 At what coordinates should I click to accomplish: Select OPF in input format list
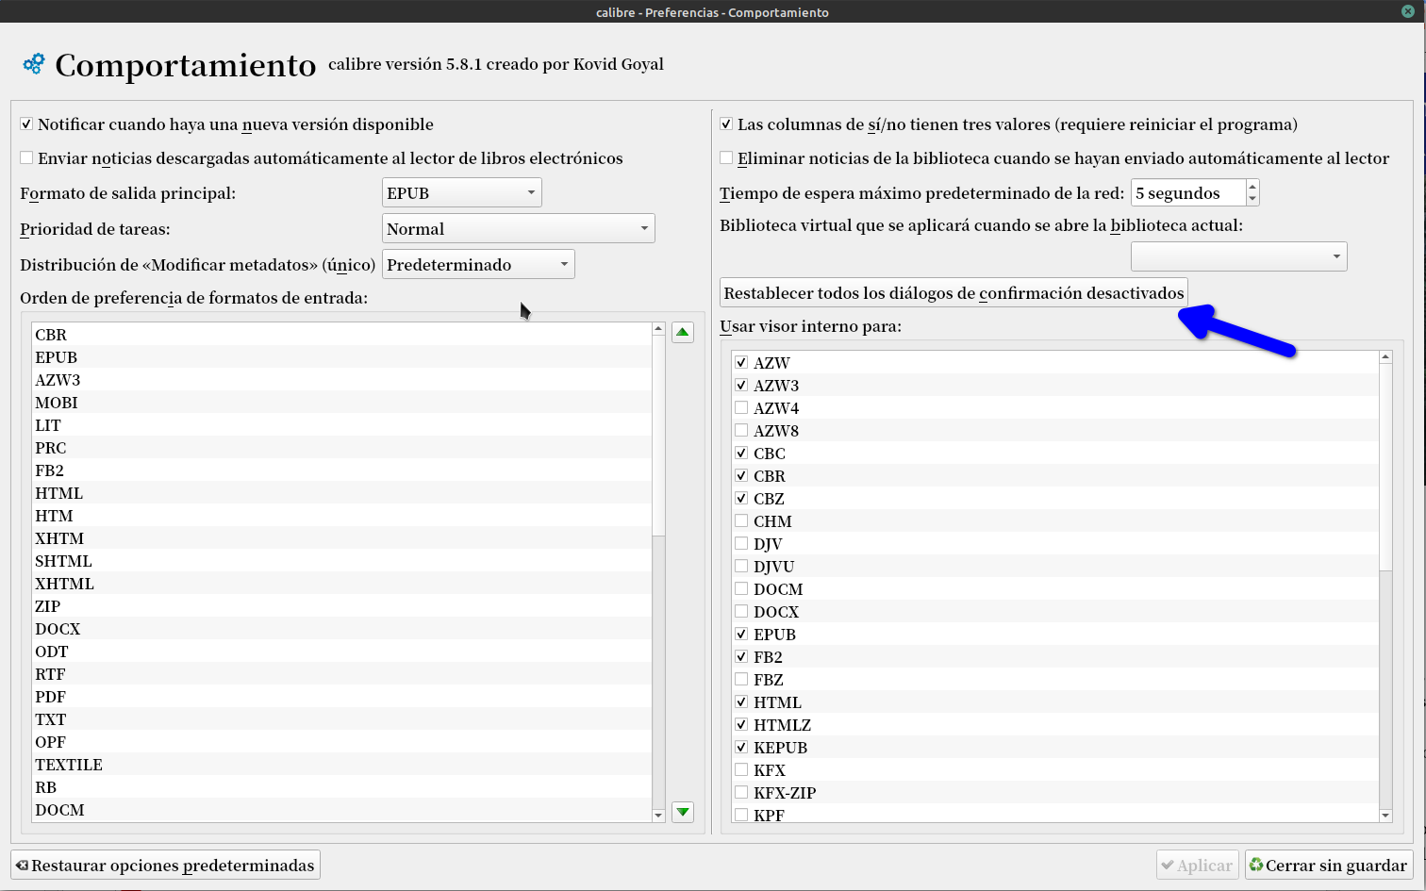click(341, 742)
